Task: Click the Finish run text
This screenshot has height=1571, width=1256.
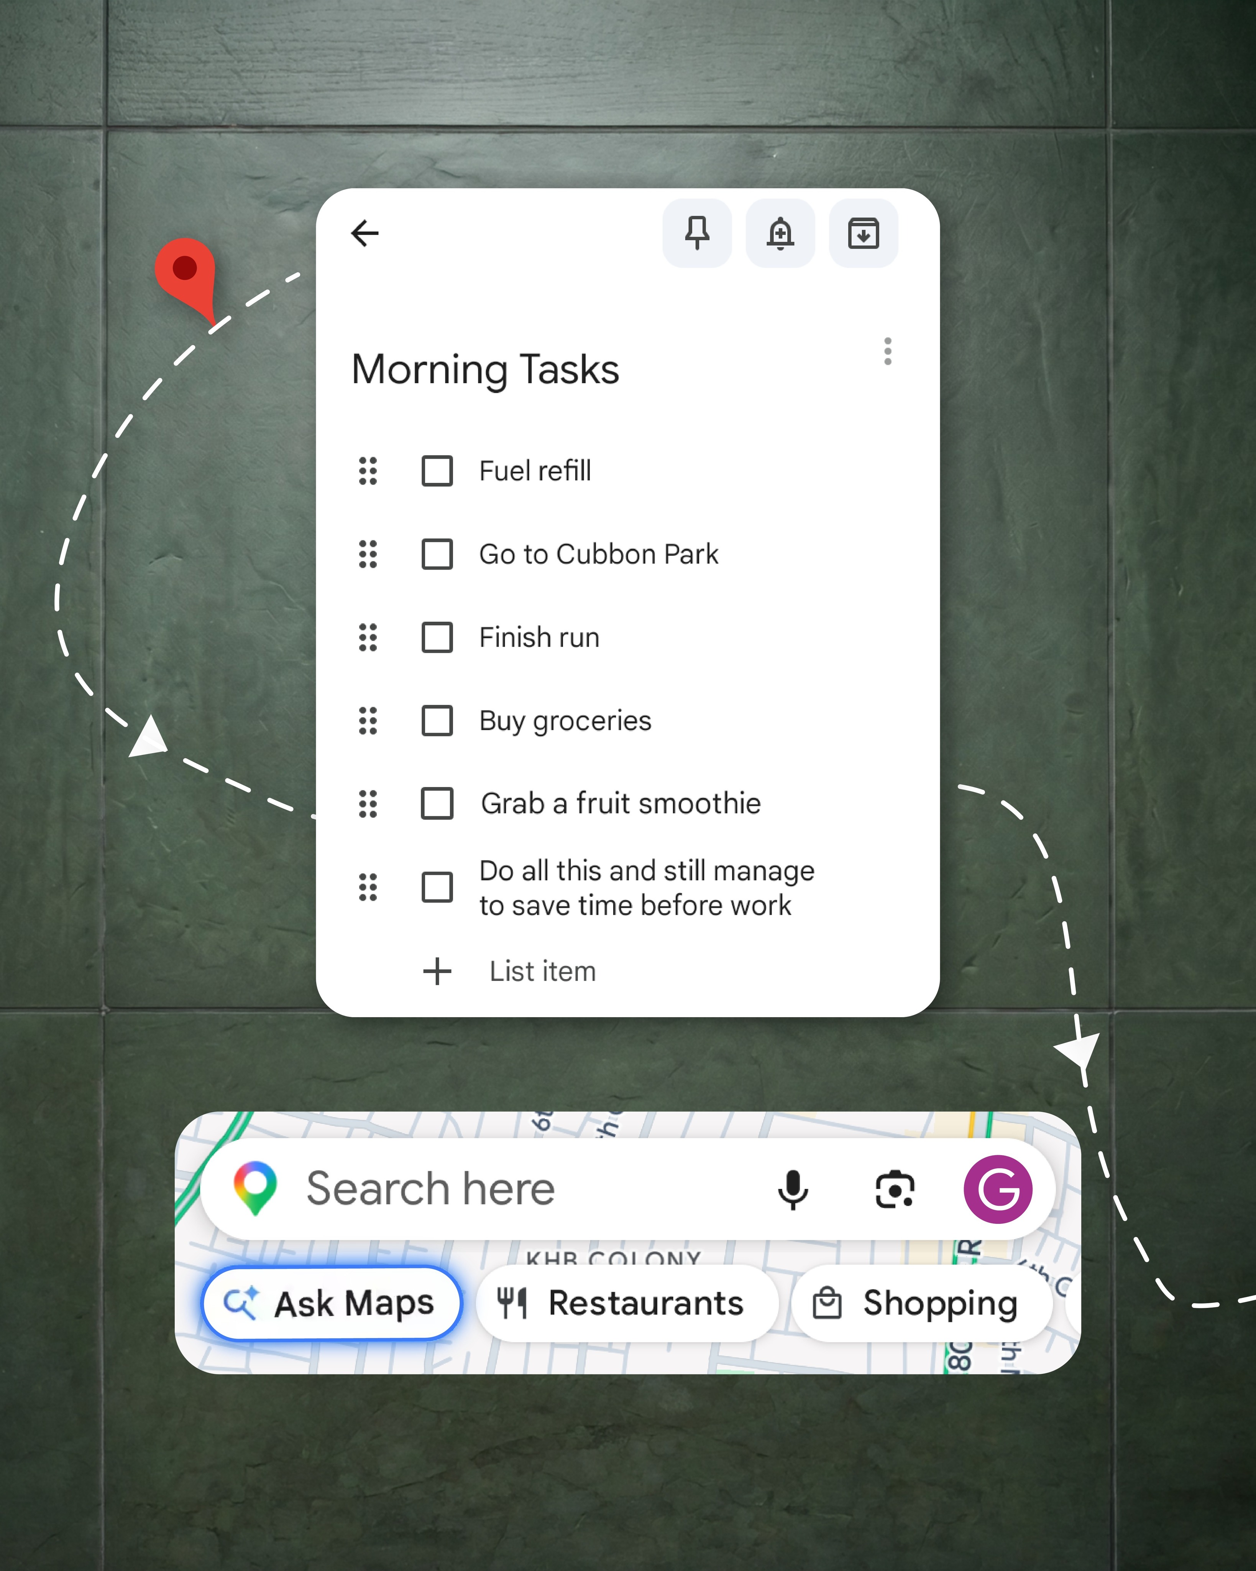Action: 540,637
